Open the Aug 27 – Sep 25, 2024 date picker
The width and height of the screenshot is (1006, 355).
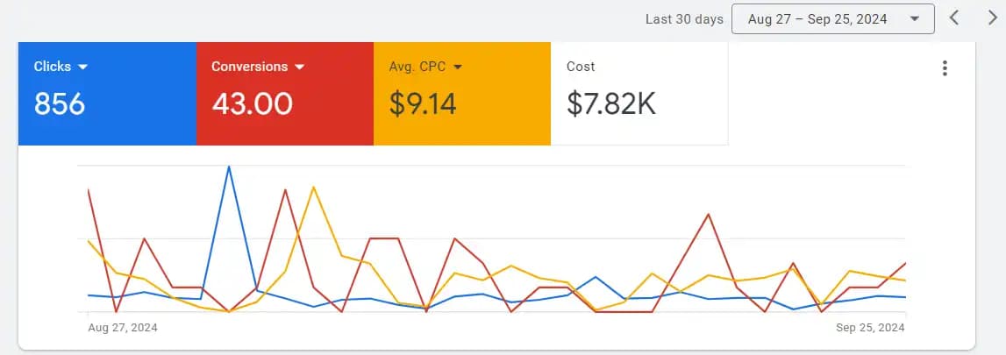pyautogui.click(x=832, y=19)
